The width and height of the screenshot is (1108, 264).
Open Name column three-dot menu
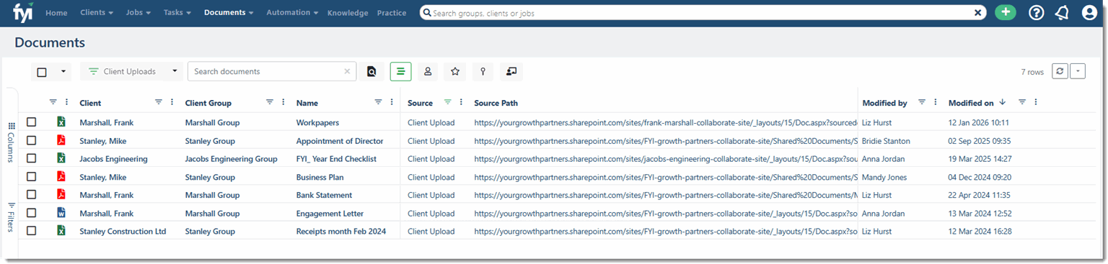tap(391, 102)
